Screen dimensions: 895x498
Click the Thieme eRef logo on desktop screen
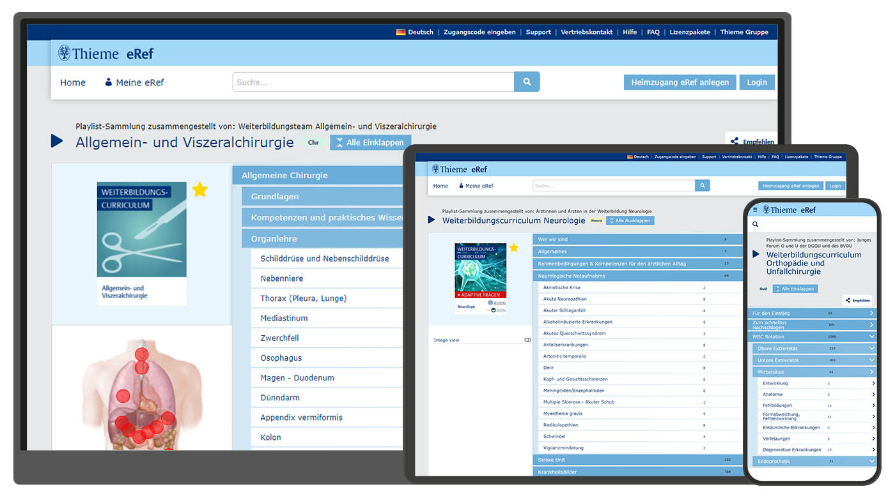tap(106, 54)
